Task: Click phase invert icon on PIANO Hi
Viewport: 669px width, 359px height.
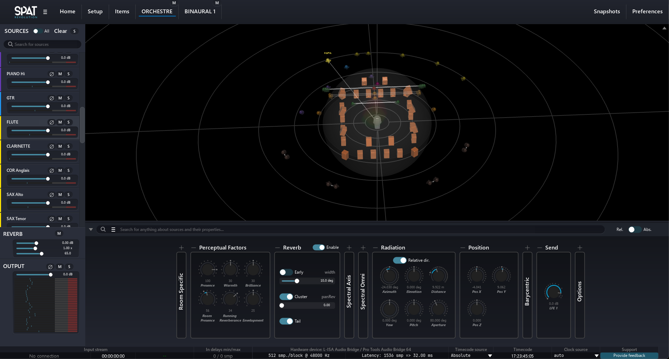Action: coord(52,74)
